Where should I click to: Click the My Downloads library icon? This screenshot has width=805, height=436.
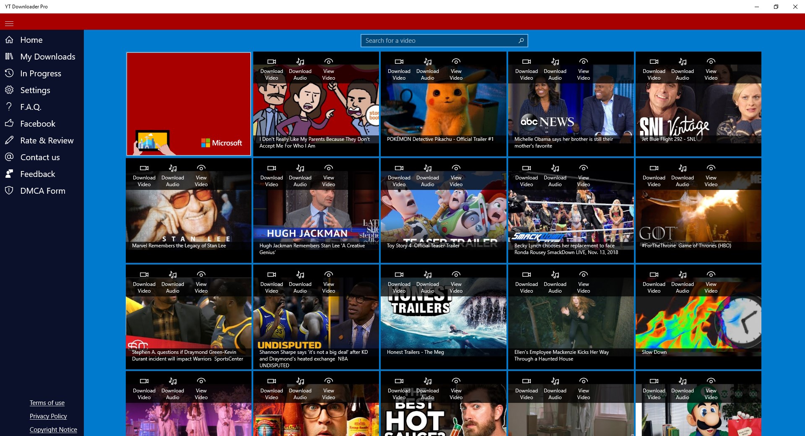coord(9,57)
